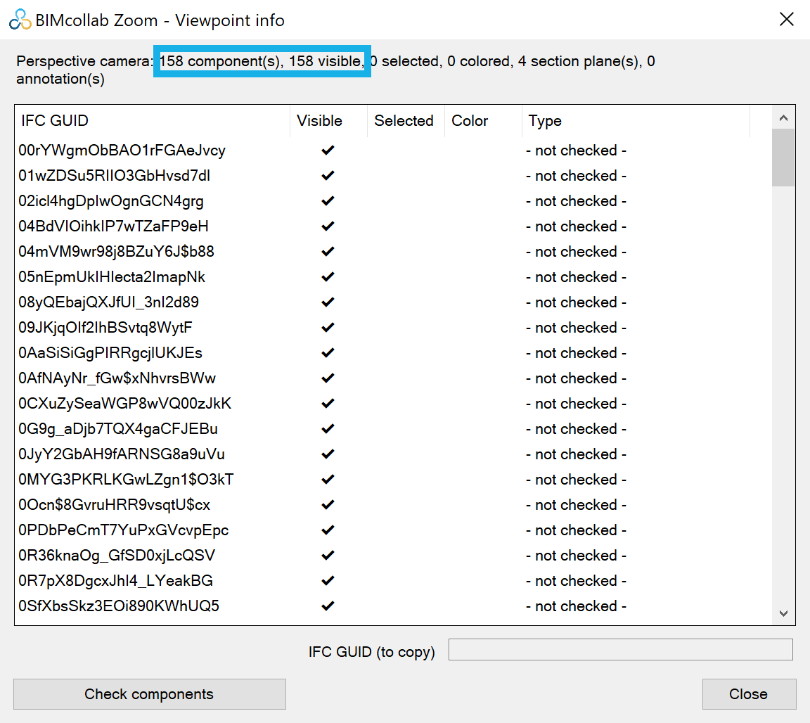This screenshot has width=810, height=723.
Task: Click the scrollbar down arrow
Action: 783,613
